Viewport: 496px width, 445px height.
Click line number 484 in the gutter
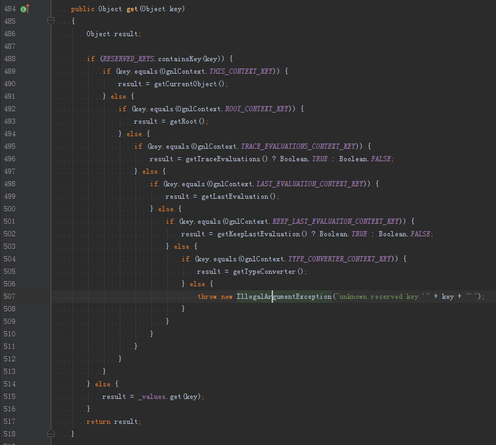[10, 9]
